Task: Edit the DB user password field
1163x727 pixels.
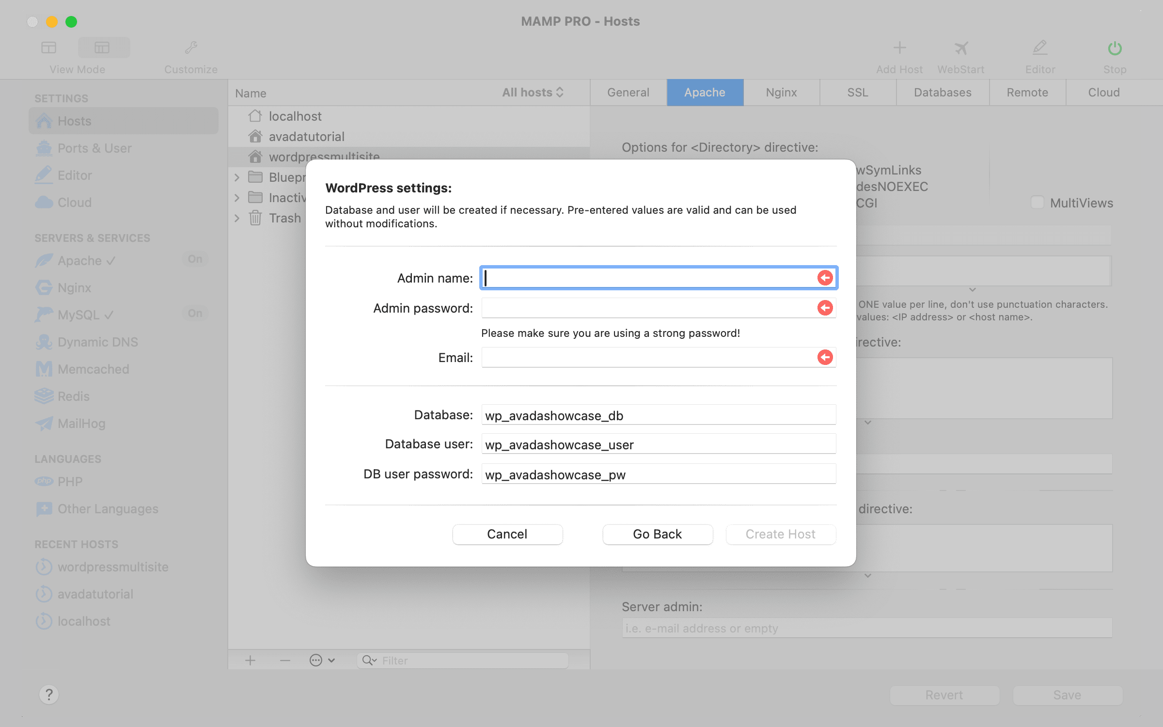Action: point(659,474)
